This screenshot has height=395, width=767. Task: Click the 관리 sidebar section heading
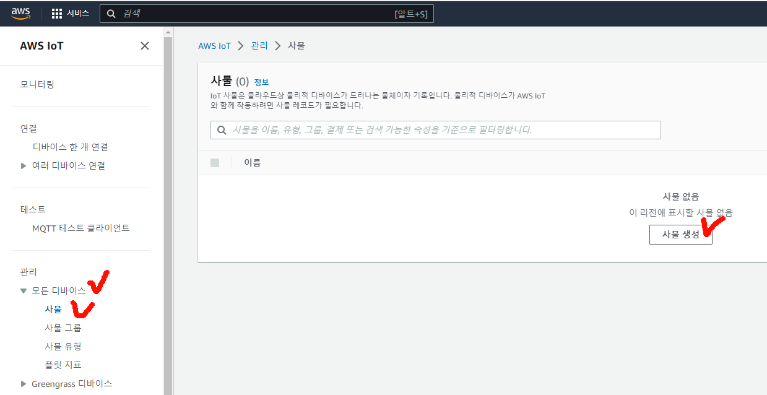point(28,272)
